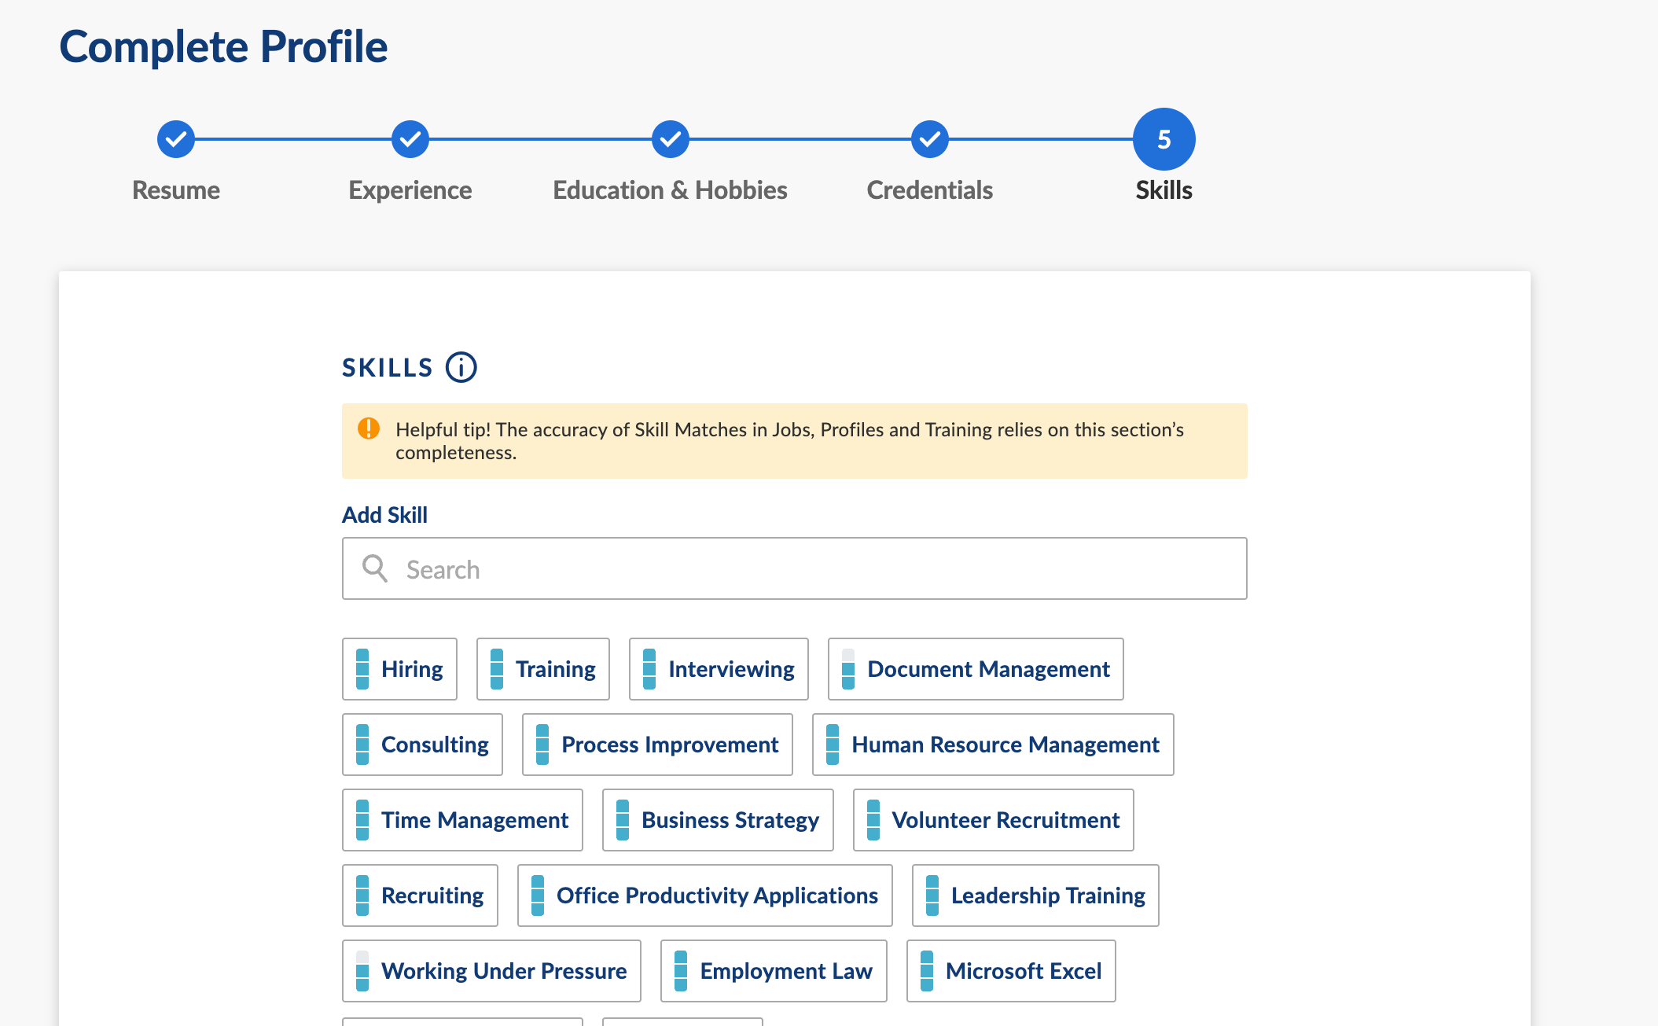The width and height of the screenshot is (1658, 1026).
Task: Click the Experience step checkmark icon
Action: [410, 139]
